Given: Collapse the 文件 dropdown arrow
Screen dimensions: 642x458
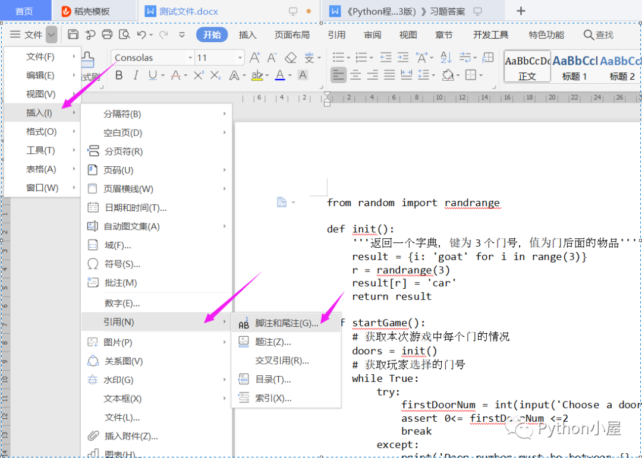Looking at the screenshot, I should click(x=51, y=35).
